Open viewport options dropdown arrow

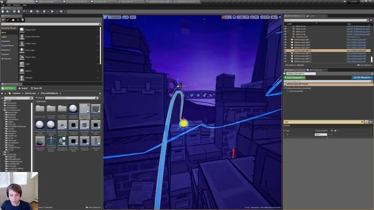(x=105, y=17)
